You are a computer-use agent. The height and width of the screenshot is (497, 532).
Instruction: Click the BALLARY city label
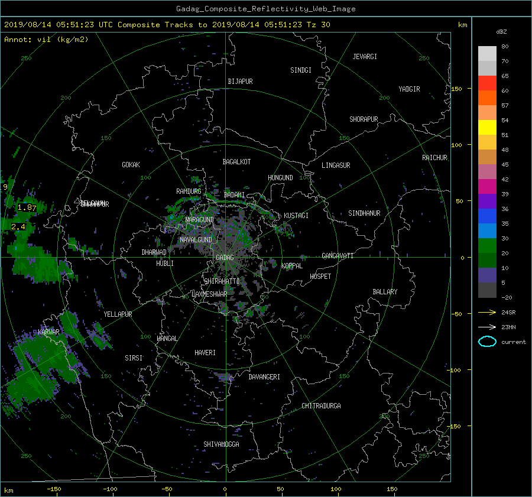pos(385,292)
